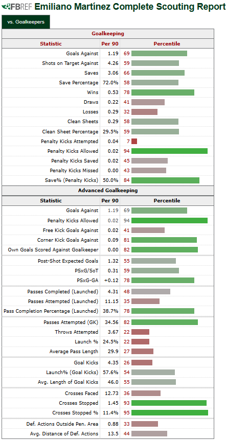This screenshot has height=440, width=226.
Task: Click the Save Percentage statistic label
Action: [79, 82]
